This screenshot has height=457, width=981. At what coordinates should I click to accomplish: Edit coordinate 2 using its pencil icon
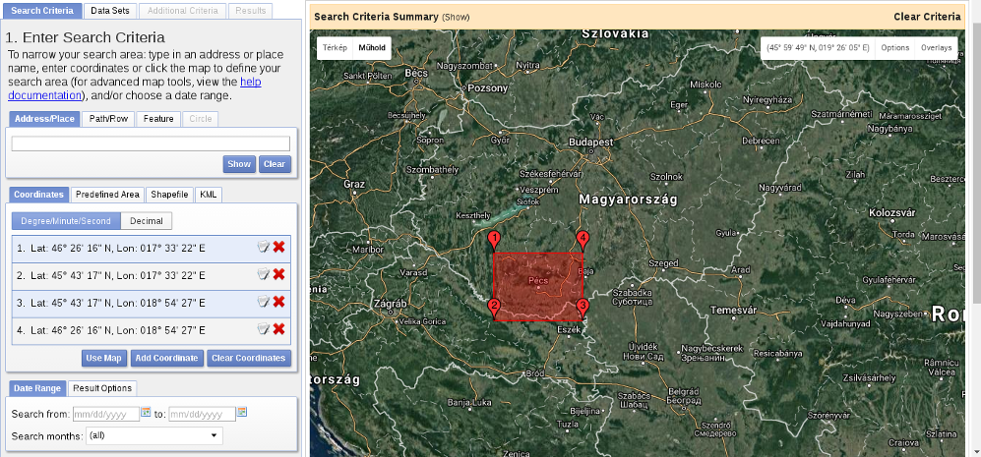[264, 274]
